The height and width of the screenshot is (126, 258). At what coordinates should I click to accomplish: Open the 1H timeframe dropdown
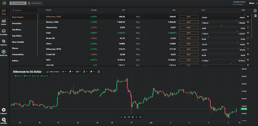64,72
